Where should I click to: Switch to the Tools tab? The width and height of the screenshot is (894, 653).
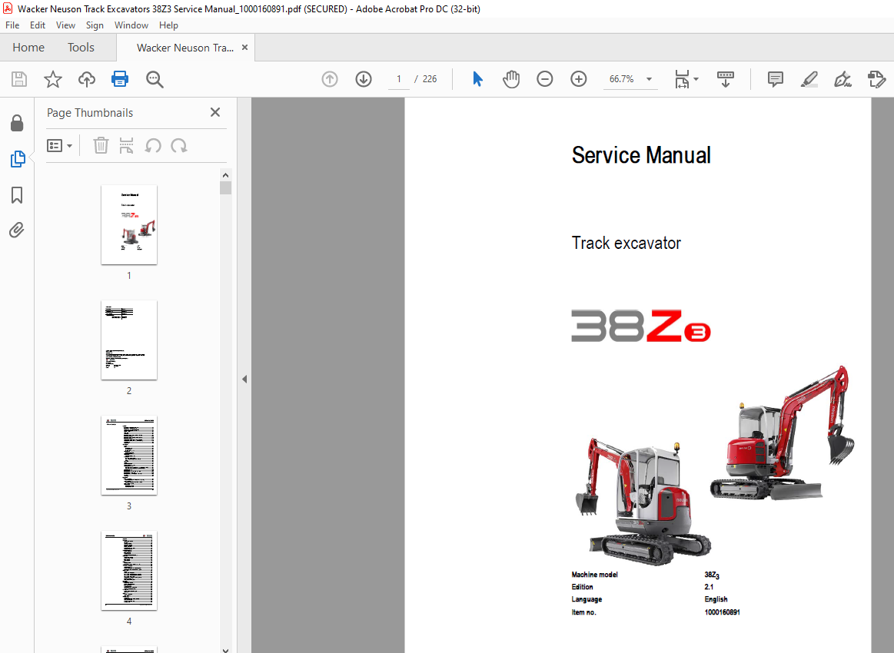pos(81,48)
